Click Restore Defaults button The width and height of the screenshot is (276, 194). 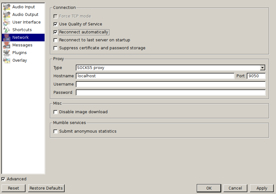[x=46, y=188]
